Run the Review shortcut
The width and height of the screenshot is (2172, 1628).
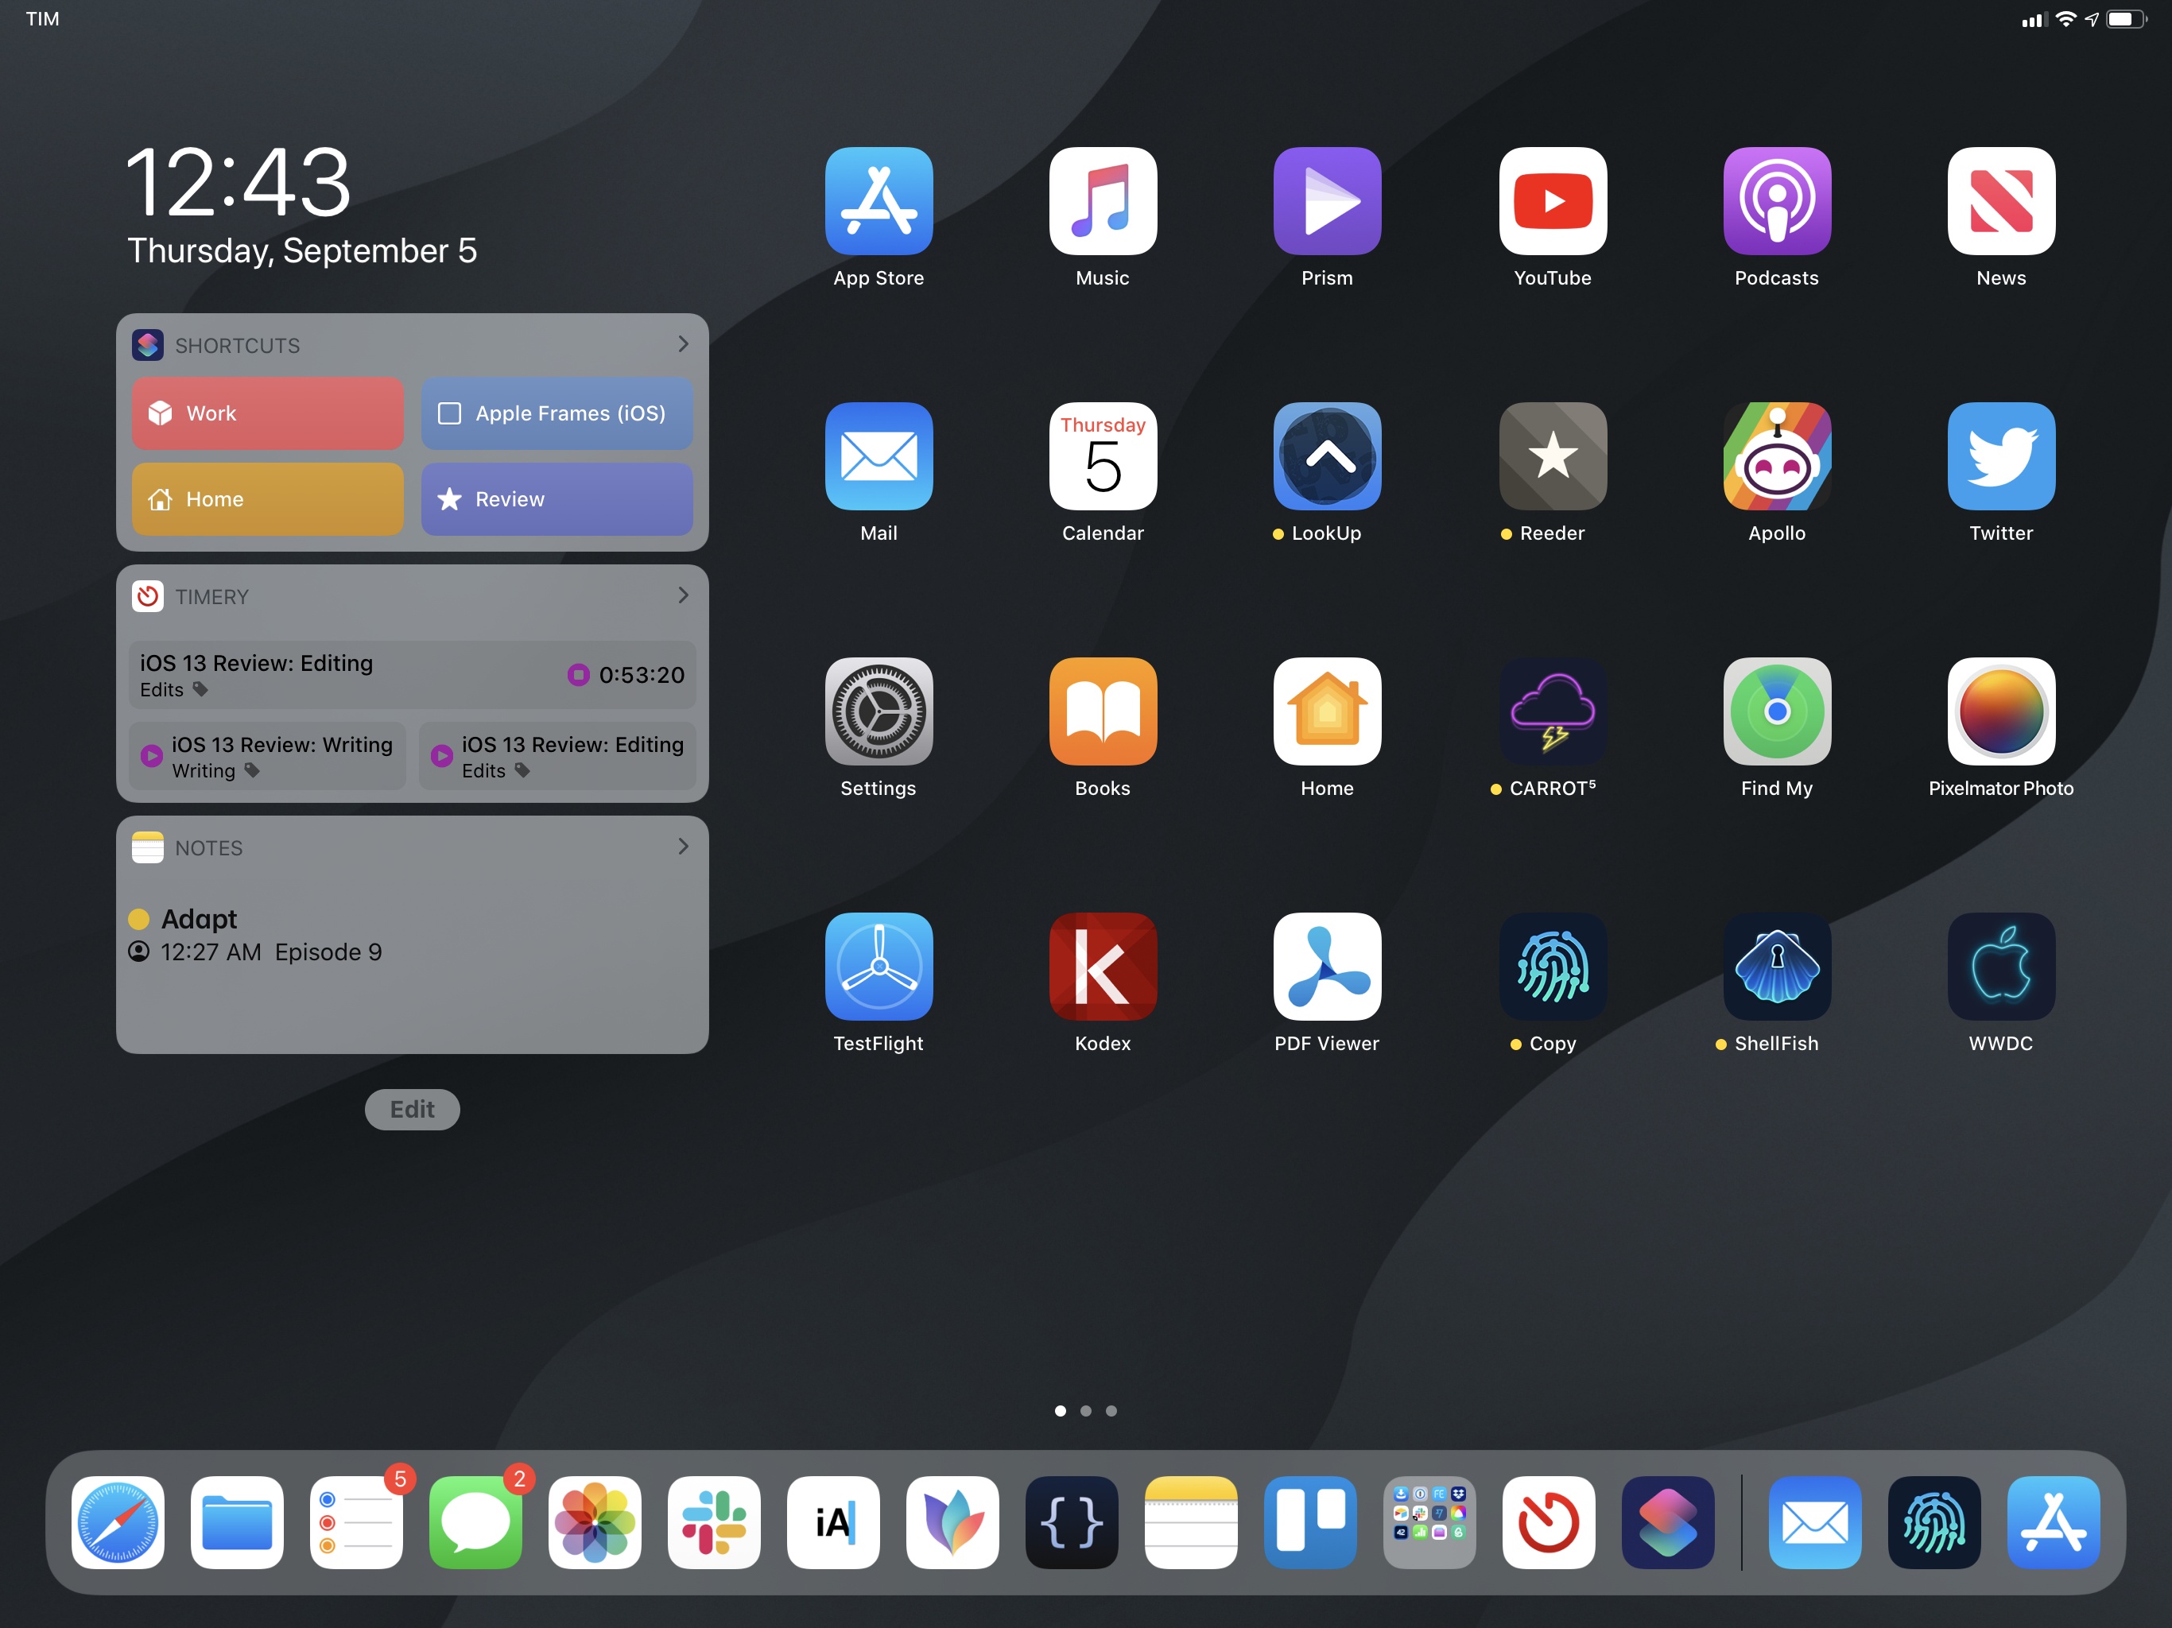tap(557, 498)
